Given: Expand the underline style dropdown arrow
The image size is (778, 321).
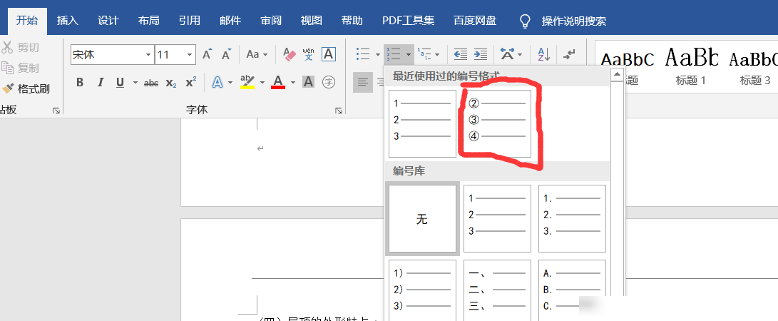Looking at the screenshot, I should [135, 83].
